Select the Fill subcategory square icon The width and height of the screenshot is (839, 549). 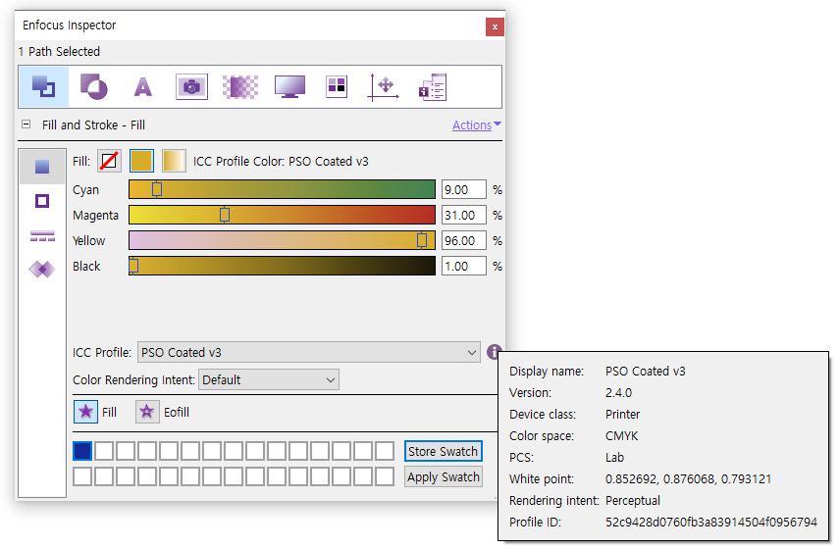[x=42, y=167]
